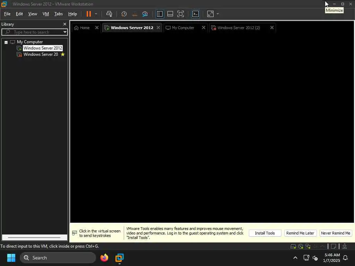
Task: Click the CD/DVD drive status bar icon
Action: pos(301,246)
